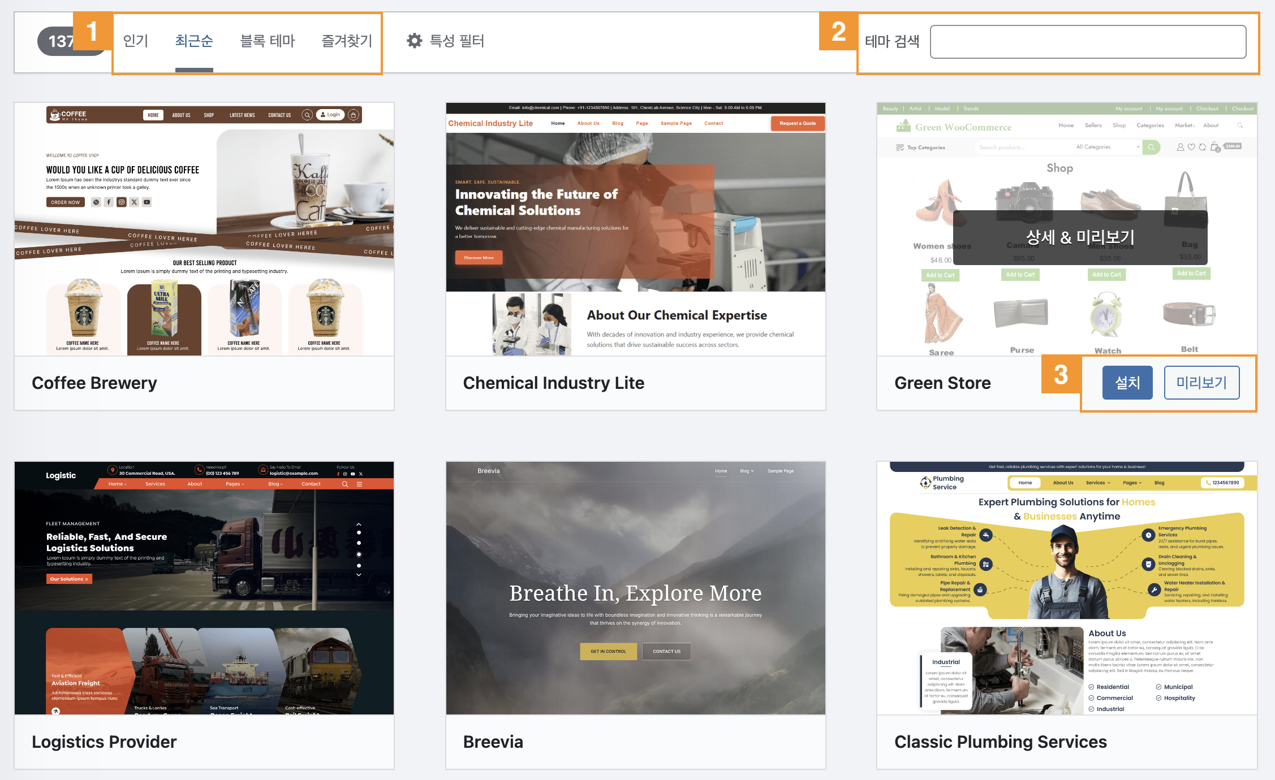Screen dimensions: 1275x780
Task: Open Blog dropdown in Breevia preview
Action: [x=747, y=471]
